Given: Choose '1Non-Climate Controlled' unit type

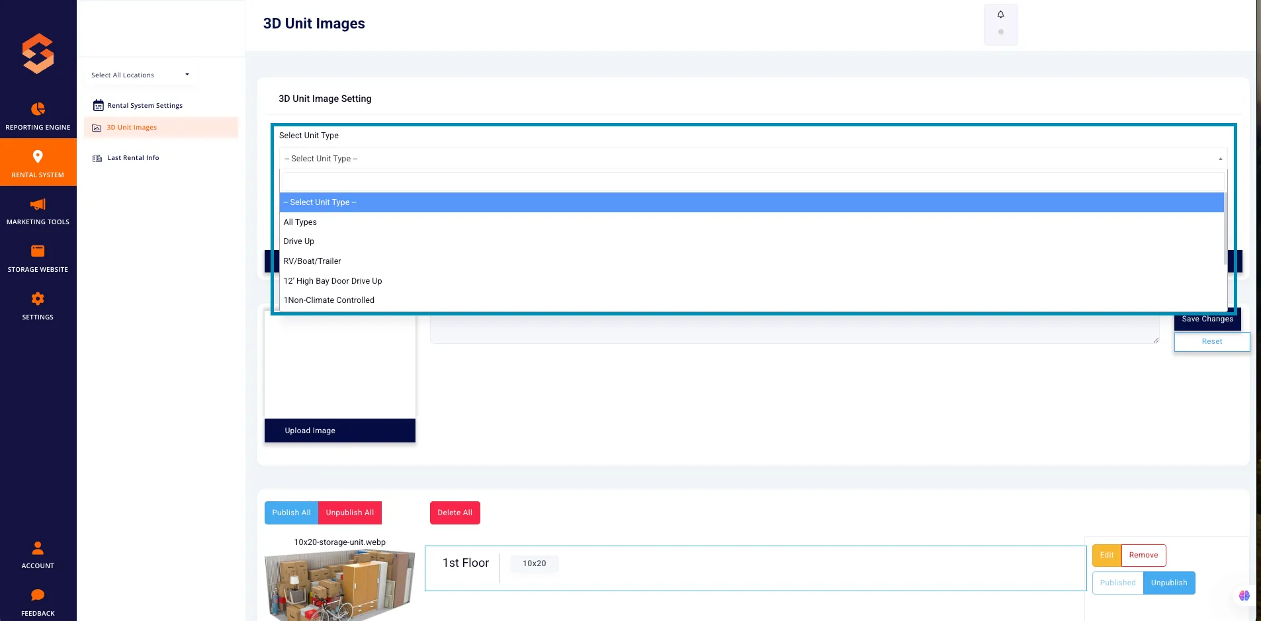Looking at the screenshot, I should coord(752,300).
